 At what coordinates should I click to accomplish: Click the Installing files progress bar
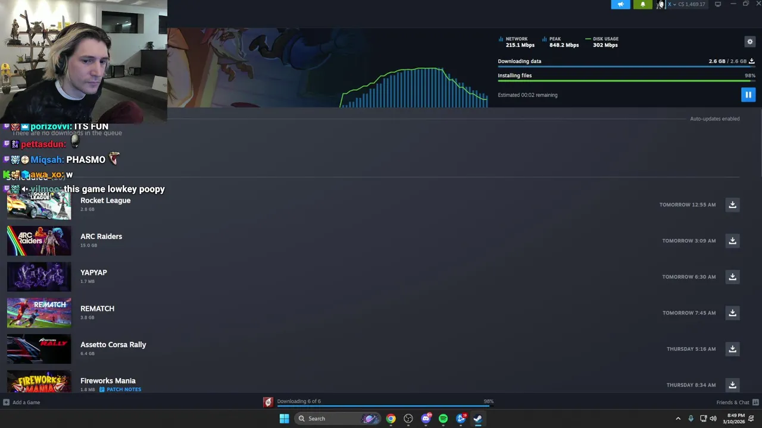click(x=626, y=81)
